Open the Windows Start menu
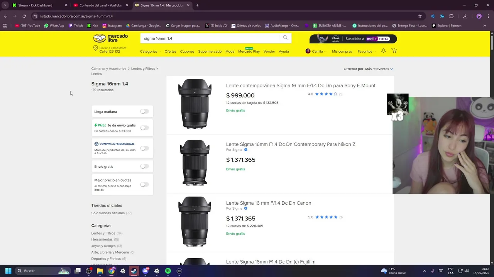This screenshot has height=277, width=494. coord(8,271)
